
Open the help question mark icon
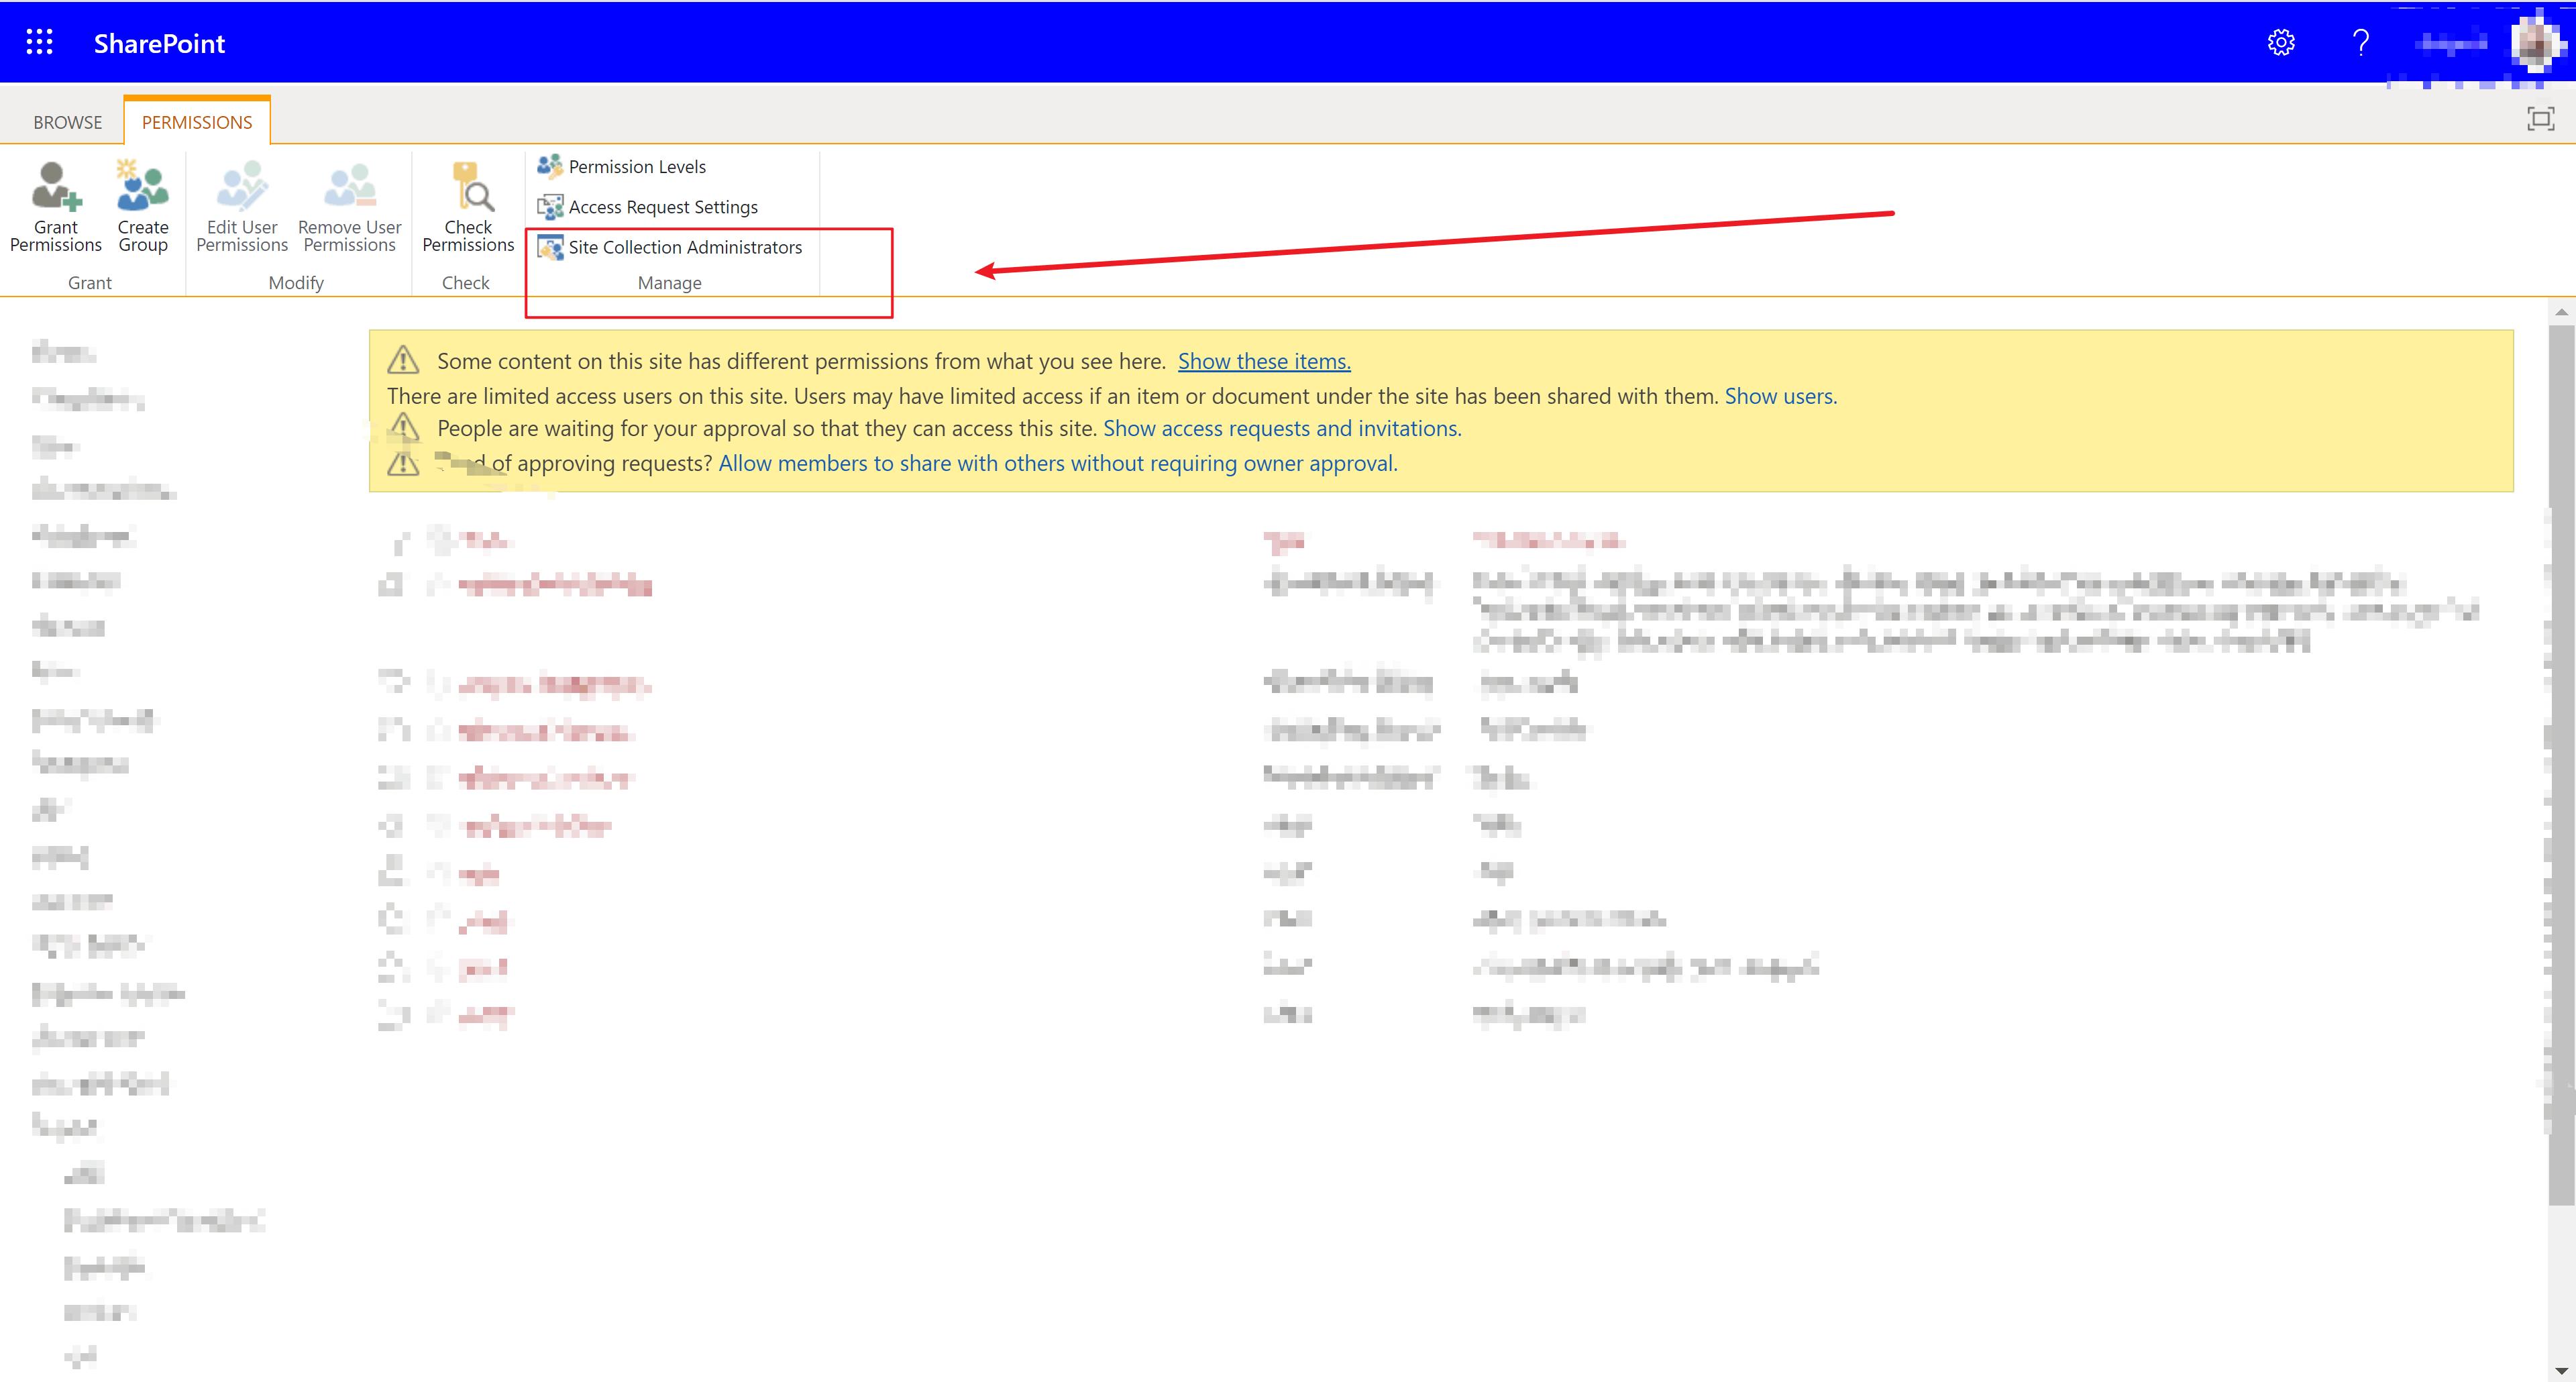click(x=2361, y=42)
